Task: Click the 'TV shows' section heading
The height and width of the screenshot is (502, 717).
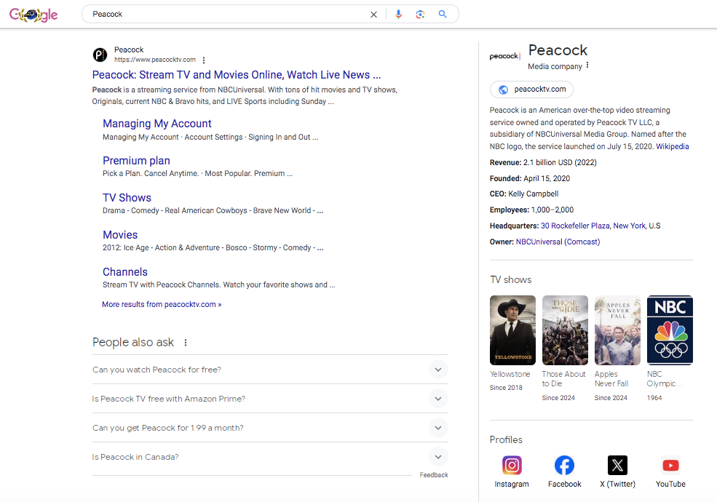Action: pyautogui.click(x=511, y=279)
